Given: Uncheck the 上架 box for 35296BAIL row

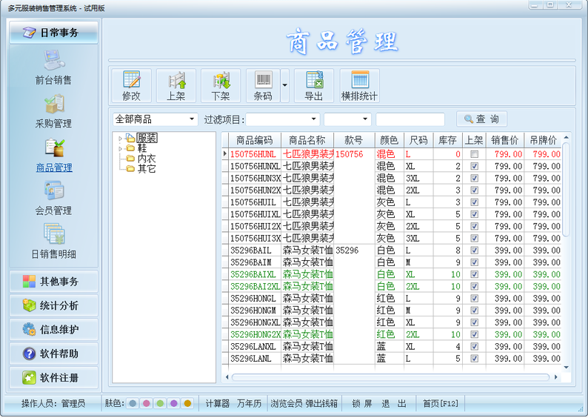Looking at the screenshot, I should 475,251.
